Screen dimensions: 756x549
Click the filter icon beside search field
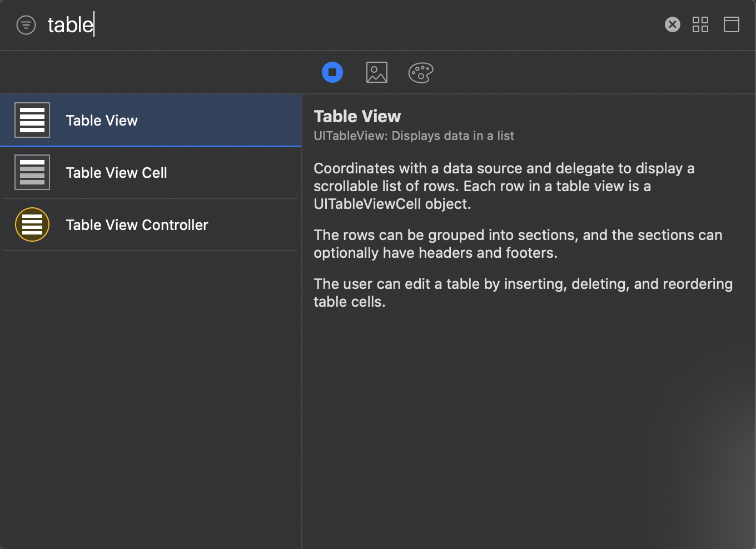pos(26,25)
